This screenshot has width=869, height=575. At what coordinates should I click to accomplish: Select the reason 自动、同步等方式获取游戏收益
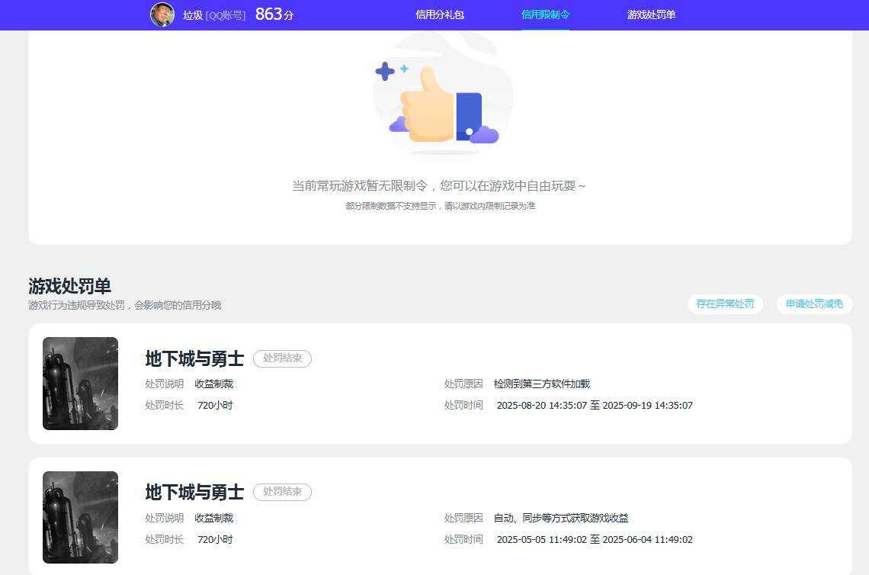561,518
